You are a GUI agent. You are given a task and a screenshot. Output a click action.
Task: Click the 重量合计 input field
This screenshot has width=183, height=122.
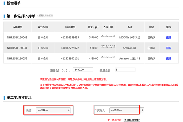point(83,70)
